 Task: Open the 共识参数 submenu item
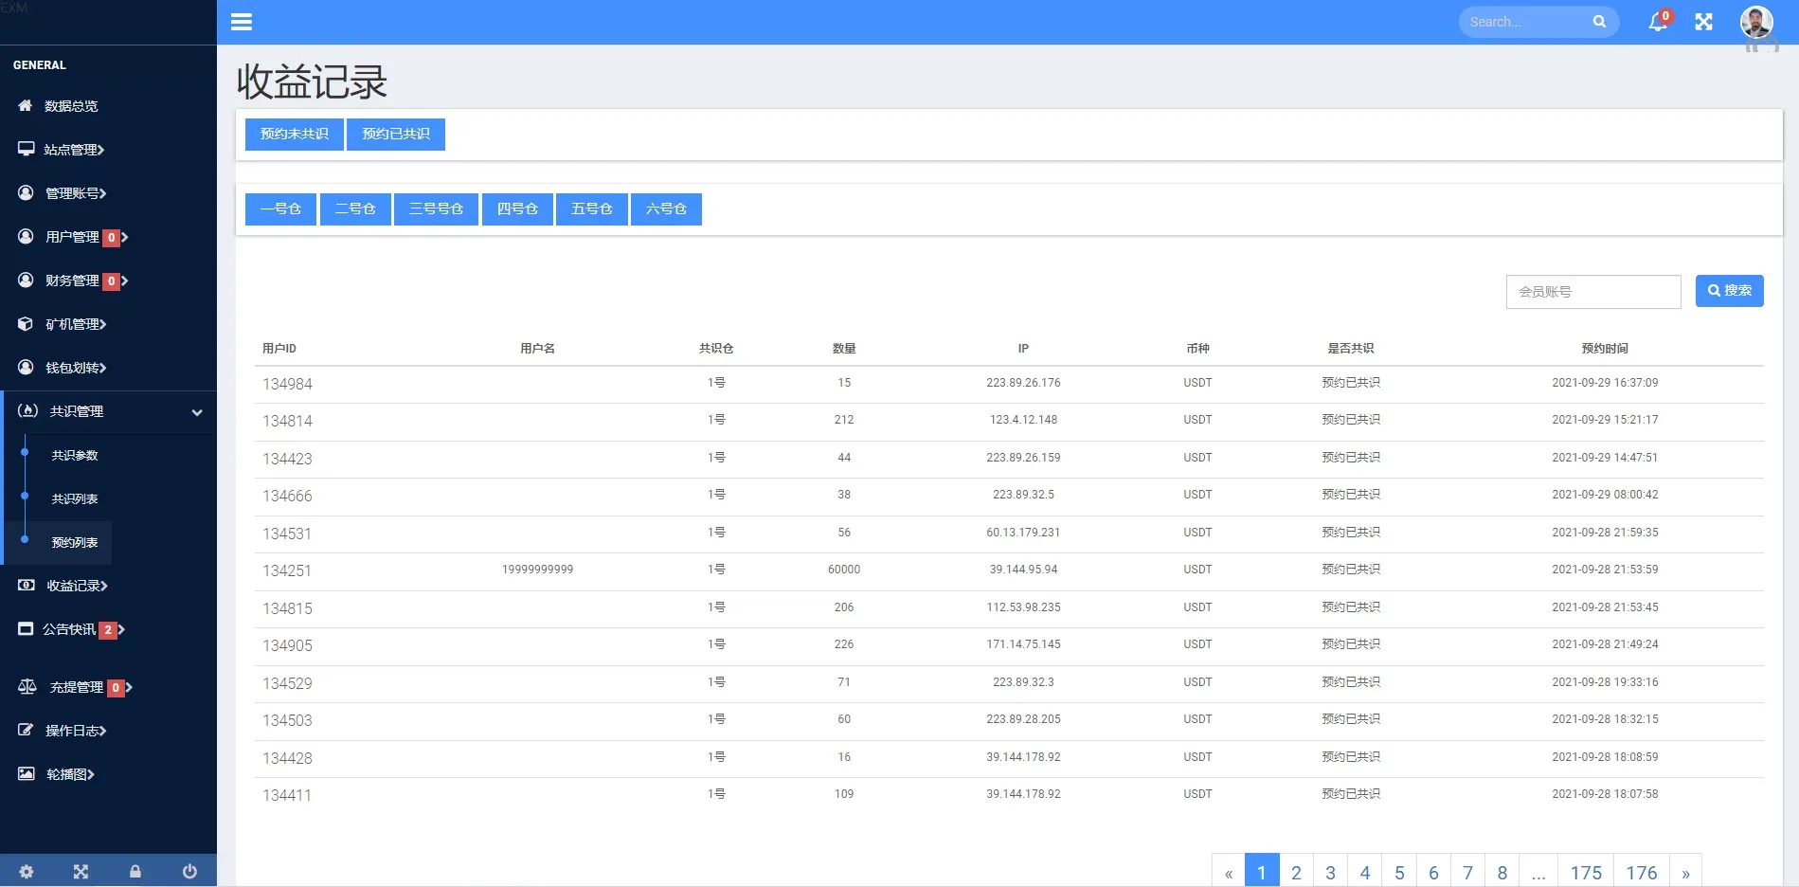click(x=75, y=456)
